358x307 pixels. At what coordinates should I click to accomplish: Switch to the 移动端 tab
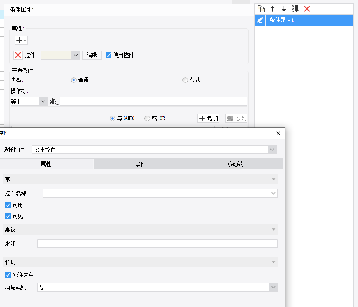point(235,164)
